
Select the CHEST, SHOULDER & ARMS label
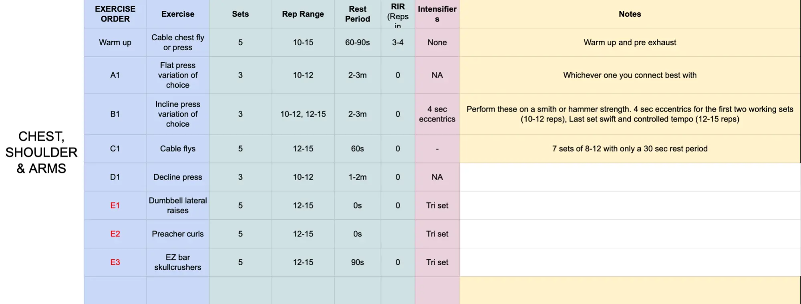[41, 152]
